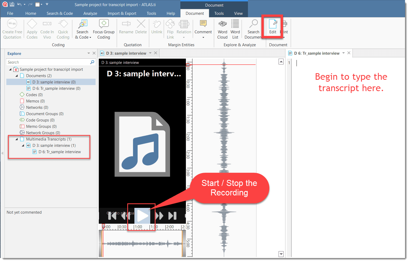Collapse the Multimedia Transcripts tree node

point(17,139)
